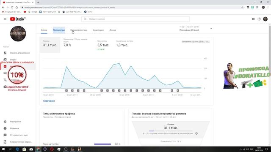
Task: Select the Unique viewers 1,3 тыс. card
Action: coord(124,45)
